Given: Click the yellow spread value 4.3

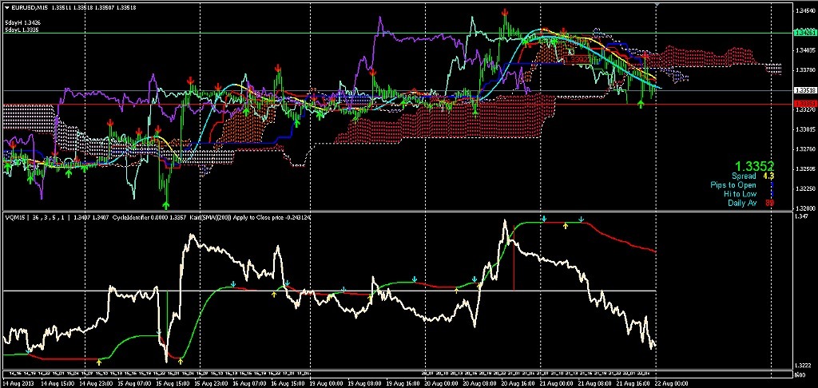Looking at the screenshot, I should click(768, 176).
